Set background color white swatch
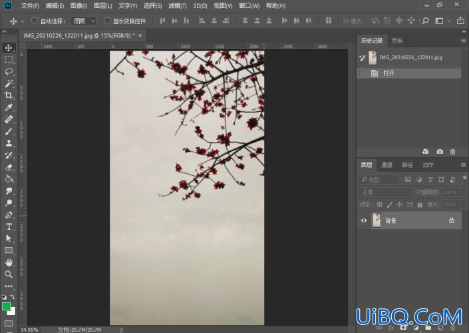Screen dimensions: 469x333 point(12,312)
